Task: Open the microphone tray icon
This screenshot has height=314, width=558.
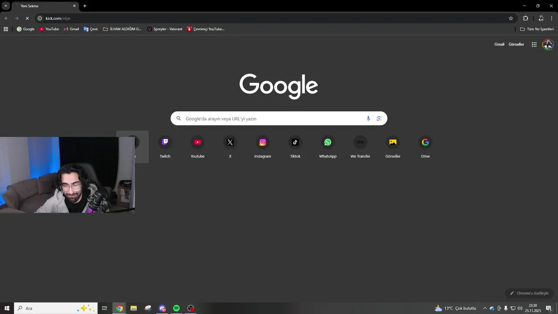Action: [506, 308]
